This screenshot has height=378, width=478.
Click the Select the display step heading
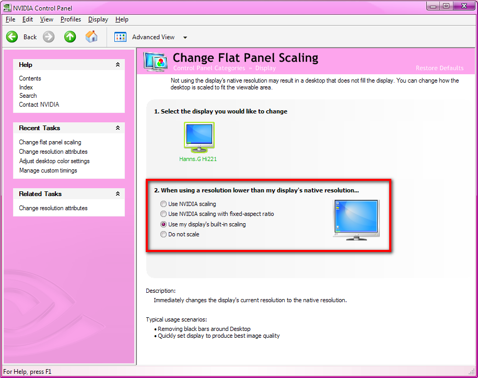[x=220, y=111]
